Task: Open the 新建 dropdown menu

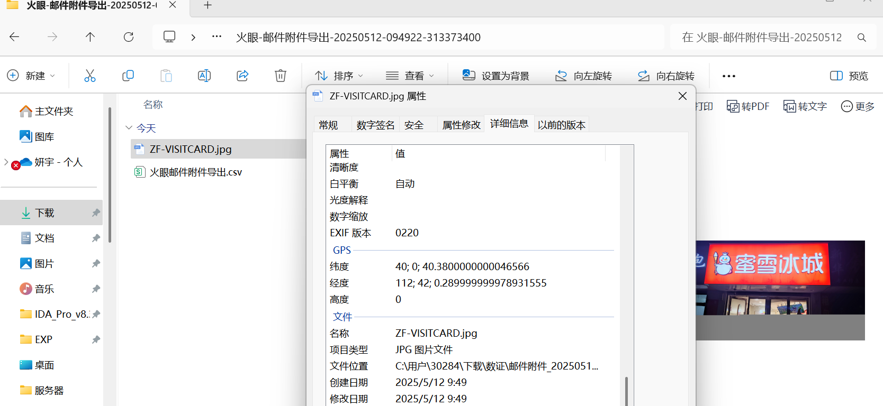Action: point(31,76)
